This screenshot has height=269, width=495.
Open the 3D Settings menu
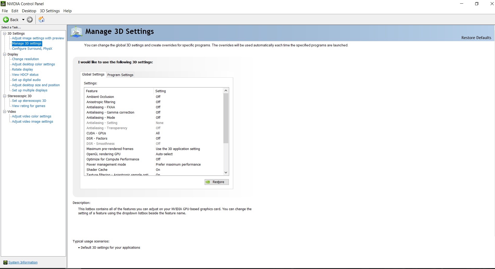tap(50, 11)
